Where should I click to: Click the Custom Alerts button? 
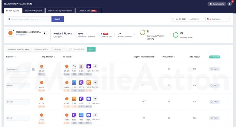pos(217,4)
